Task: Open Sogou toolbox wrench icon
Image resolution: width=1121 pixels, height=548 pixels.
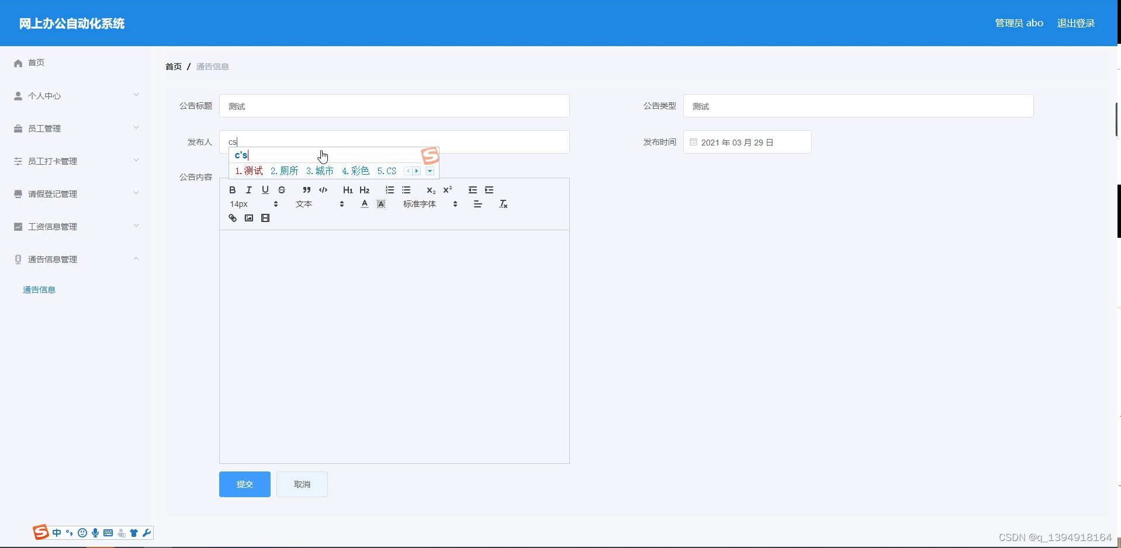Action: 147,533
